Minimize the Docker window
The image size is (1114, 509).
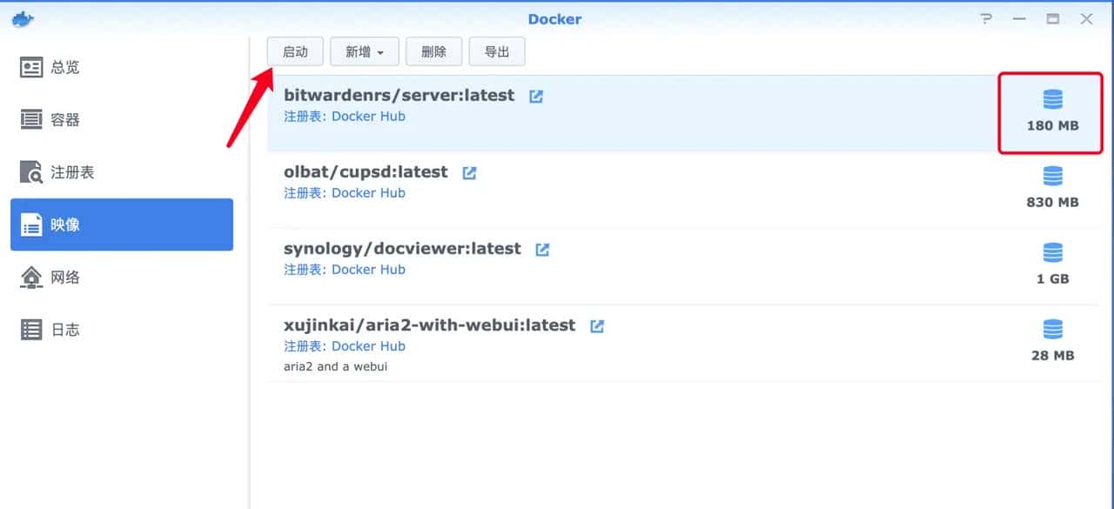[x=1020, y=19]
